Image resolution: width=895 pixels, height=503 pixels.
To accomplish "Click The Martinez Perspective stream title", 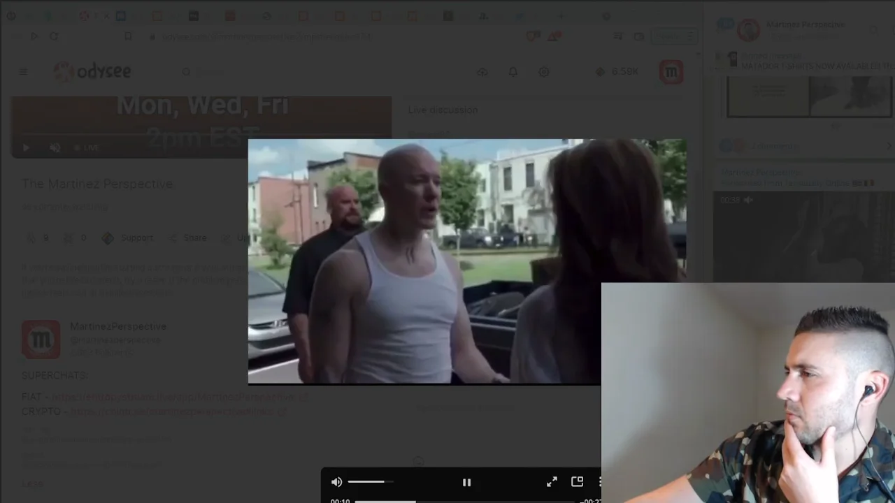I will pos(97,184).
